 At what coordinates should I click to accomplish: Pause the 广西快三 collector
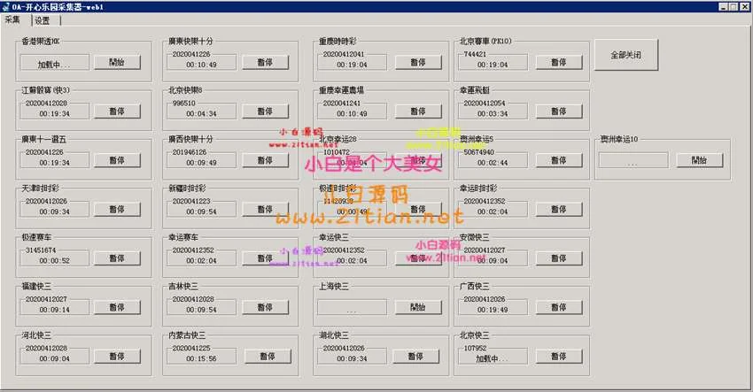[x=557, y=308]
